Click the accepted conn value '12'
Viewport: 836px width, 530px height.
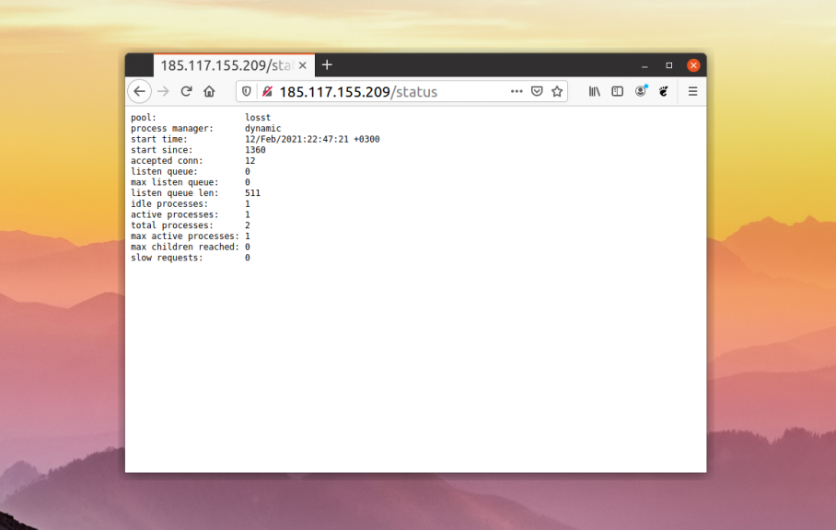[x=250, y=161]
